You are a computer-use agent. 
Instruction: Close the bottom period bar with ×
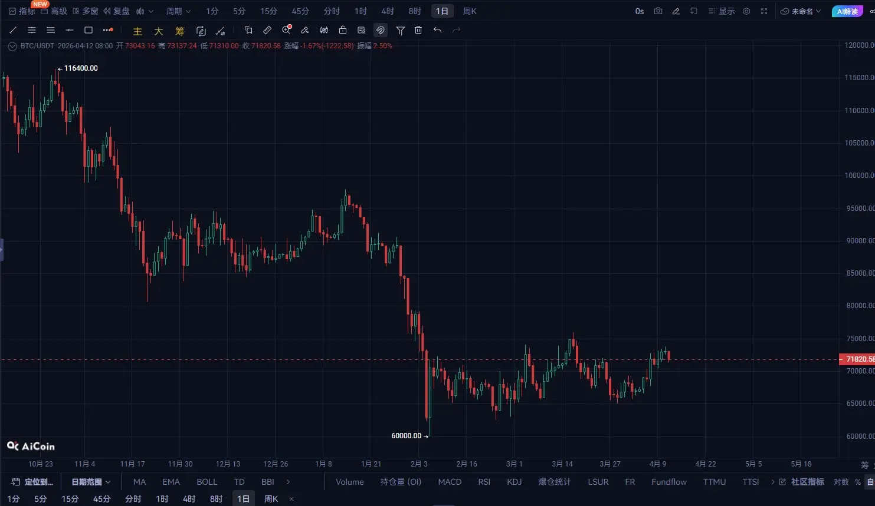pos(291,499)
